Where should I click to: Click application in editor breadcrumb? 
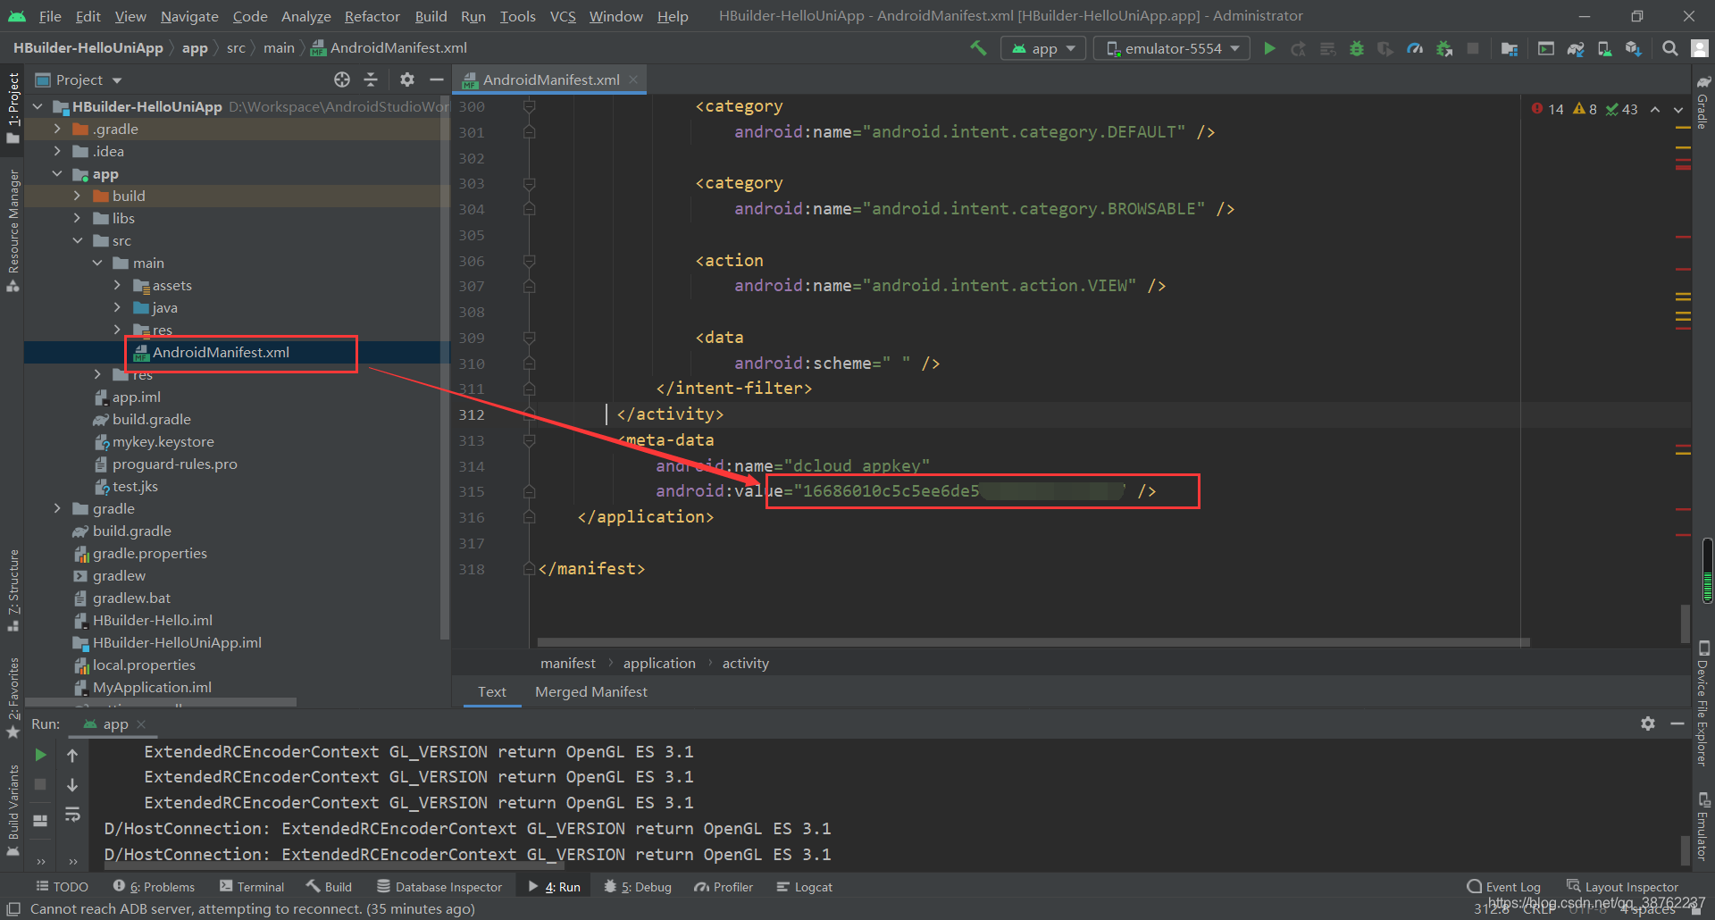pyautogui.click(x=659, y=663)
